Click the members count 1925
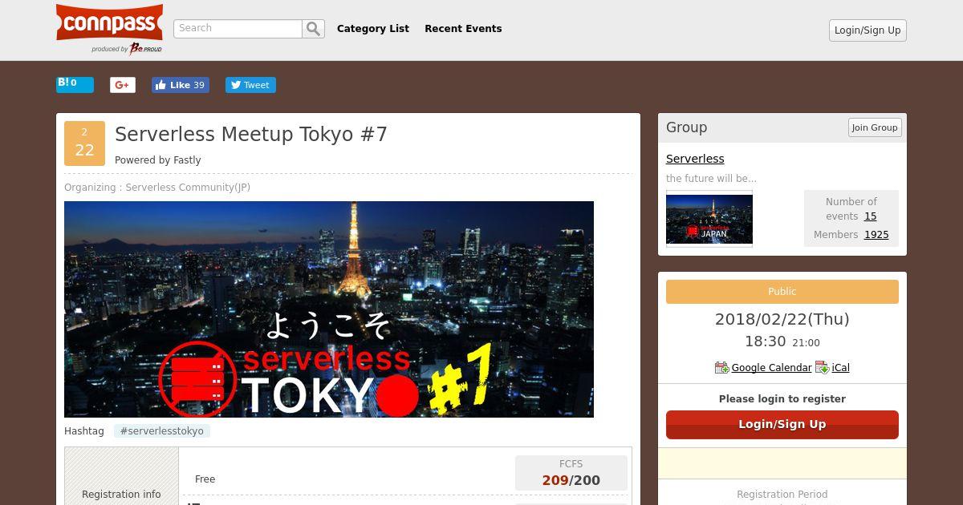This screenshot has height=505, width=963. (x=876, y=235)
